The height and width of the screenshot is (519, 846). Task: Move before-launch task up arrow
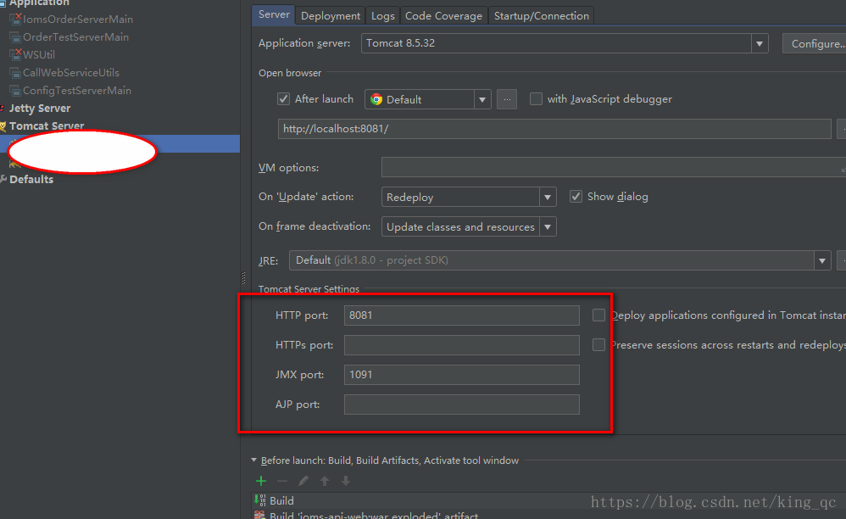[x=325, y=481]
